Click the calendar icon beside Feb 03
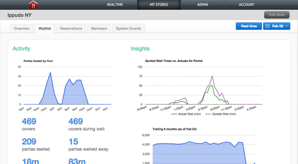The height and width of the screenshot is (164, 298). (x=267, y=26)
